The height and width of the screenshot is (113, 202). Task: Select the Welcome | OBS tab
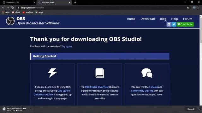tap(54, 3)
